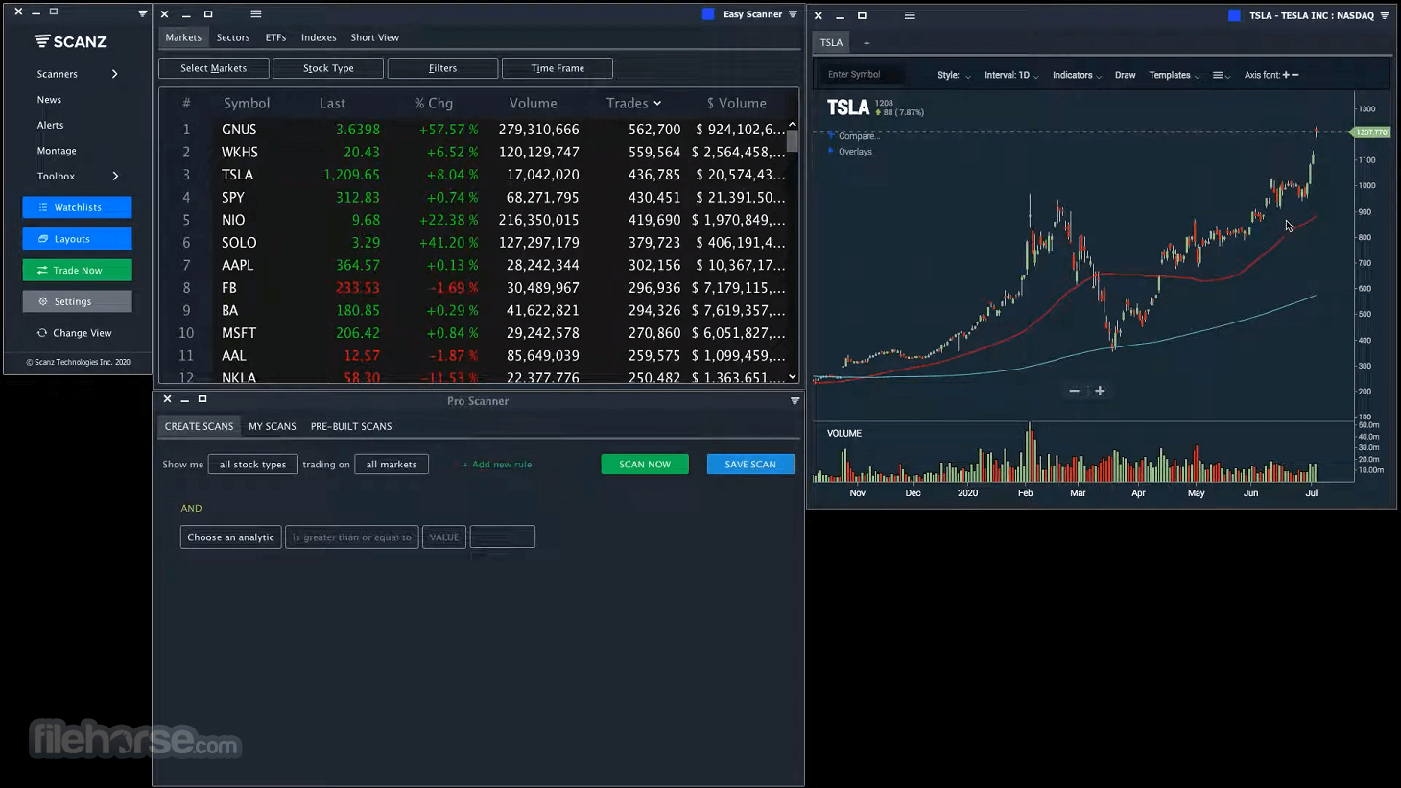Open the hamburger menu in Easy Scanner window

tap(255, 14)
